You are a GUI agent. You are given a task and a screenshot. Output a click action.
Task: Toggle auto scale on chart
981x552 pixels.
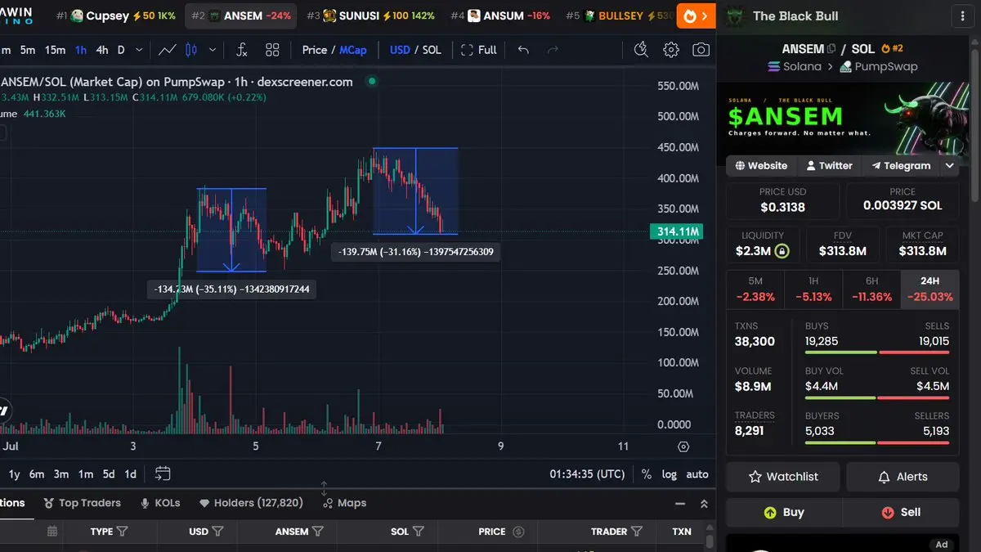697,473
